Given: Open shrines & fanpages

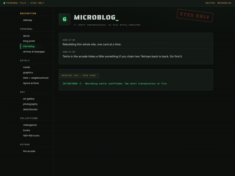Looking at the screenshot, I should pyautogui.click(x=34, y=52).
